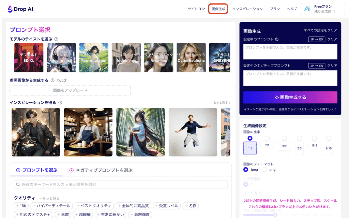Select the デフォルト SD XL model thumbnail
This screenshot has height=218, width=349.
(x=29, y=58)
